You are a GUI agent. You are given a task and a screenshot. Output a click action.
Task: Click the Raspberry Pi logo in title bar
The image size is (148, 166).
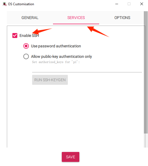pos(4,4)
